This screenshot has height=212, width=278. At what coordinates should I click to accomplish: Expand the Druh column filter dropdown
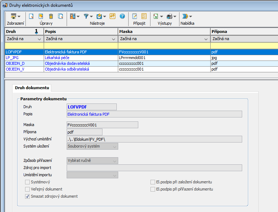[x=39, y=39]
